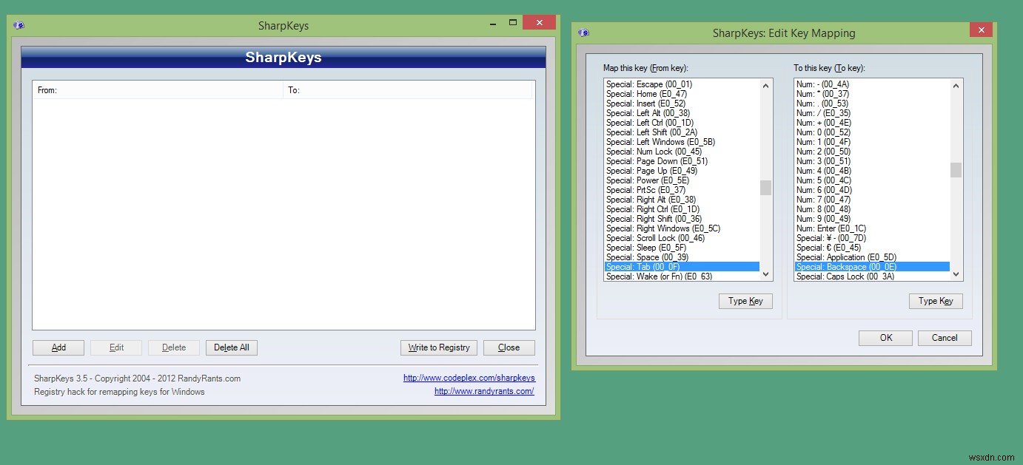Open the codeplex.com/sharpkeys link

[469, 378]
